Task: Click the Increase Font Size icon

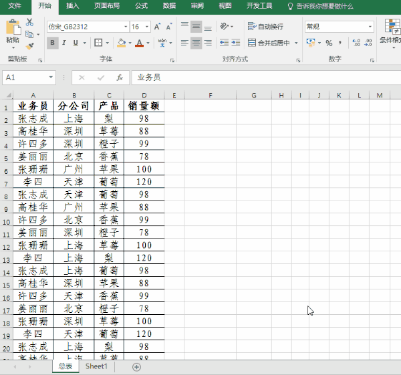Action: click(157, 27)
